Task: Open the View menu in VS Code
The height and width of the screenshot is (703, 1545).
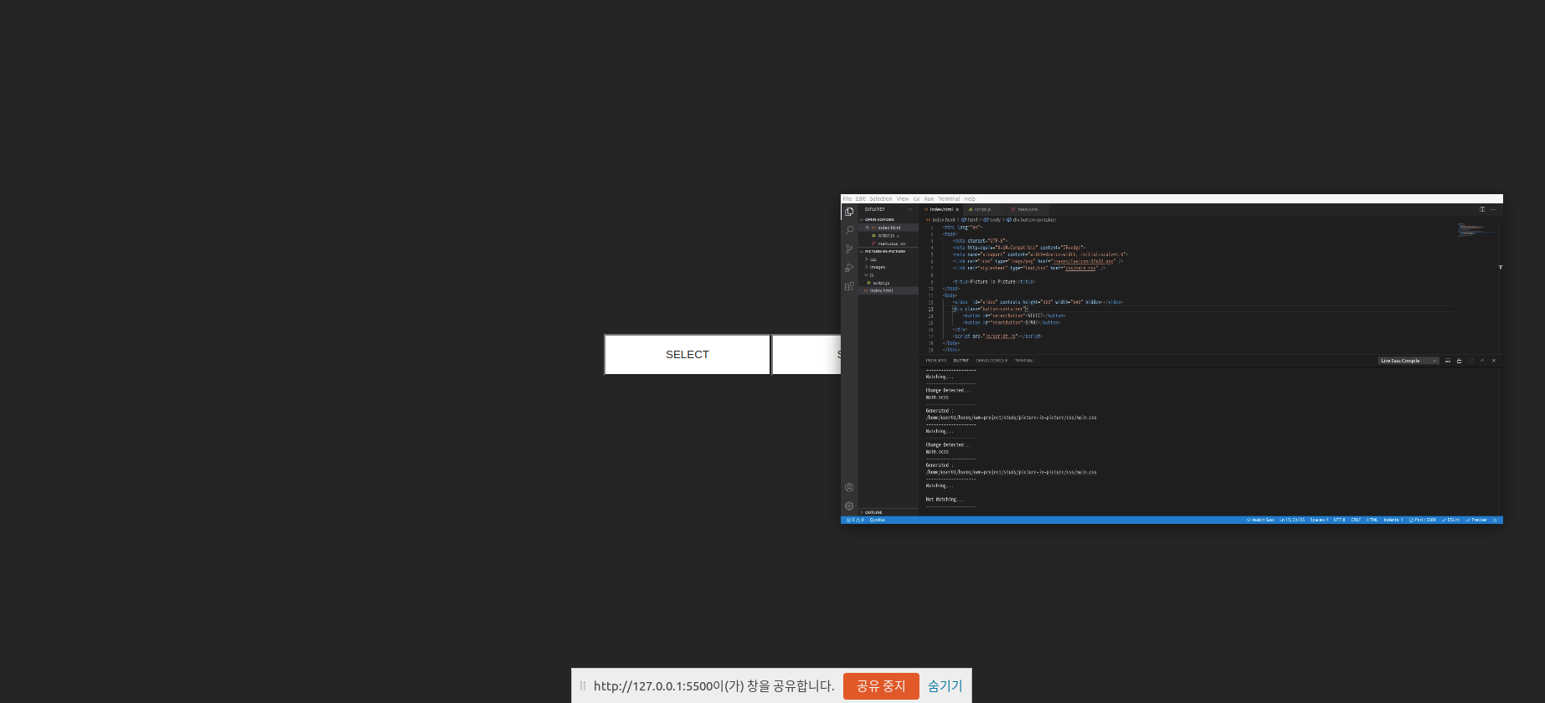Action: [903, 198]
